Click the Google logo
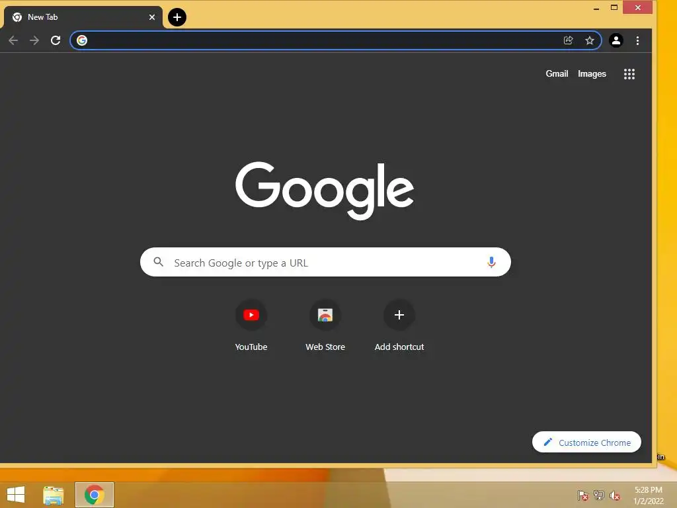This screenshot has width=677, height=508. pyautogui.click(x=325, y=190)
